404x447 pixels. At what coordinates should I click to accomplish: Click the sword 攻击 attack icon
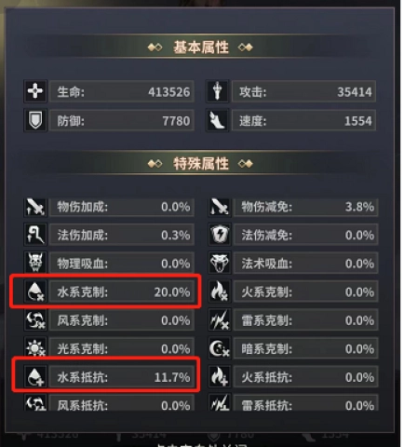[217, 91]
